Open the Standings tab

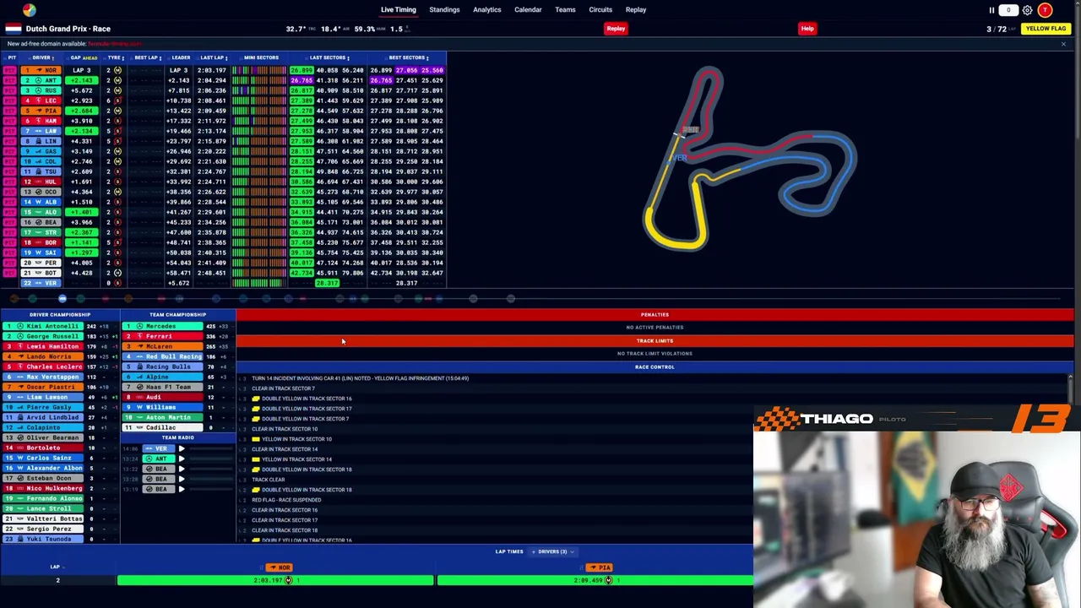click(444, 10)
